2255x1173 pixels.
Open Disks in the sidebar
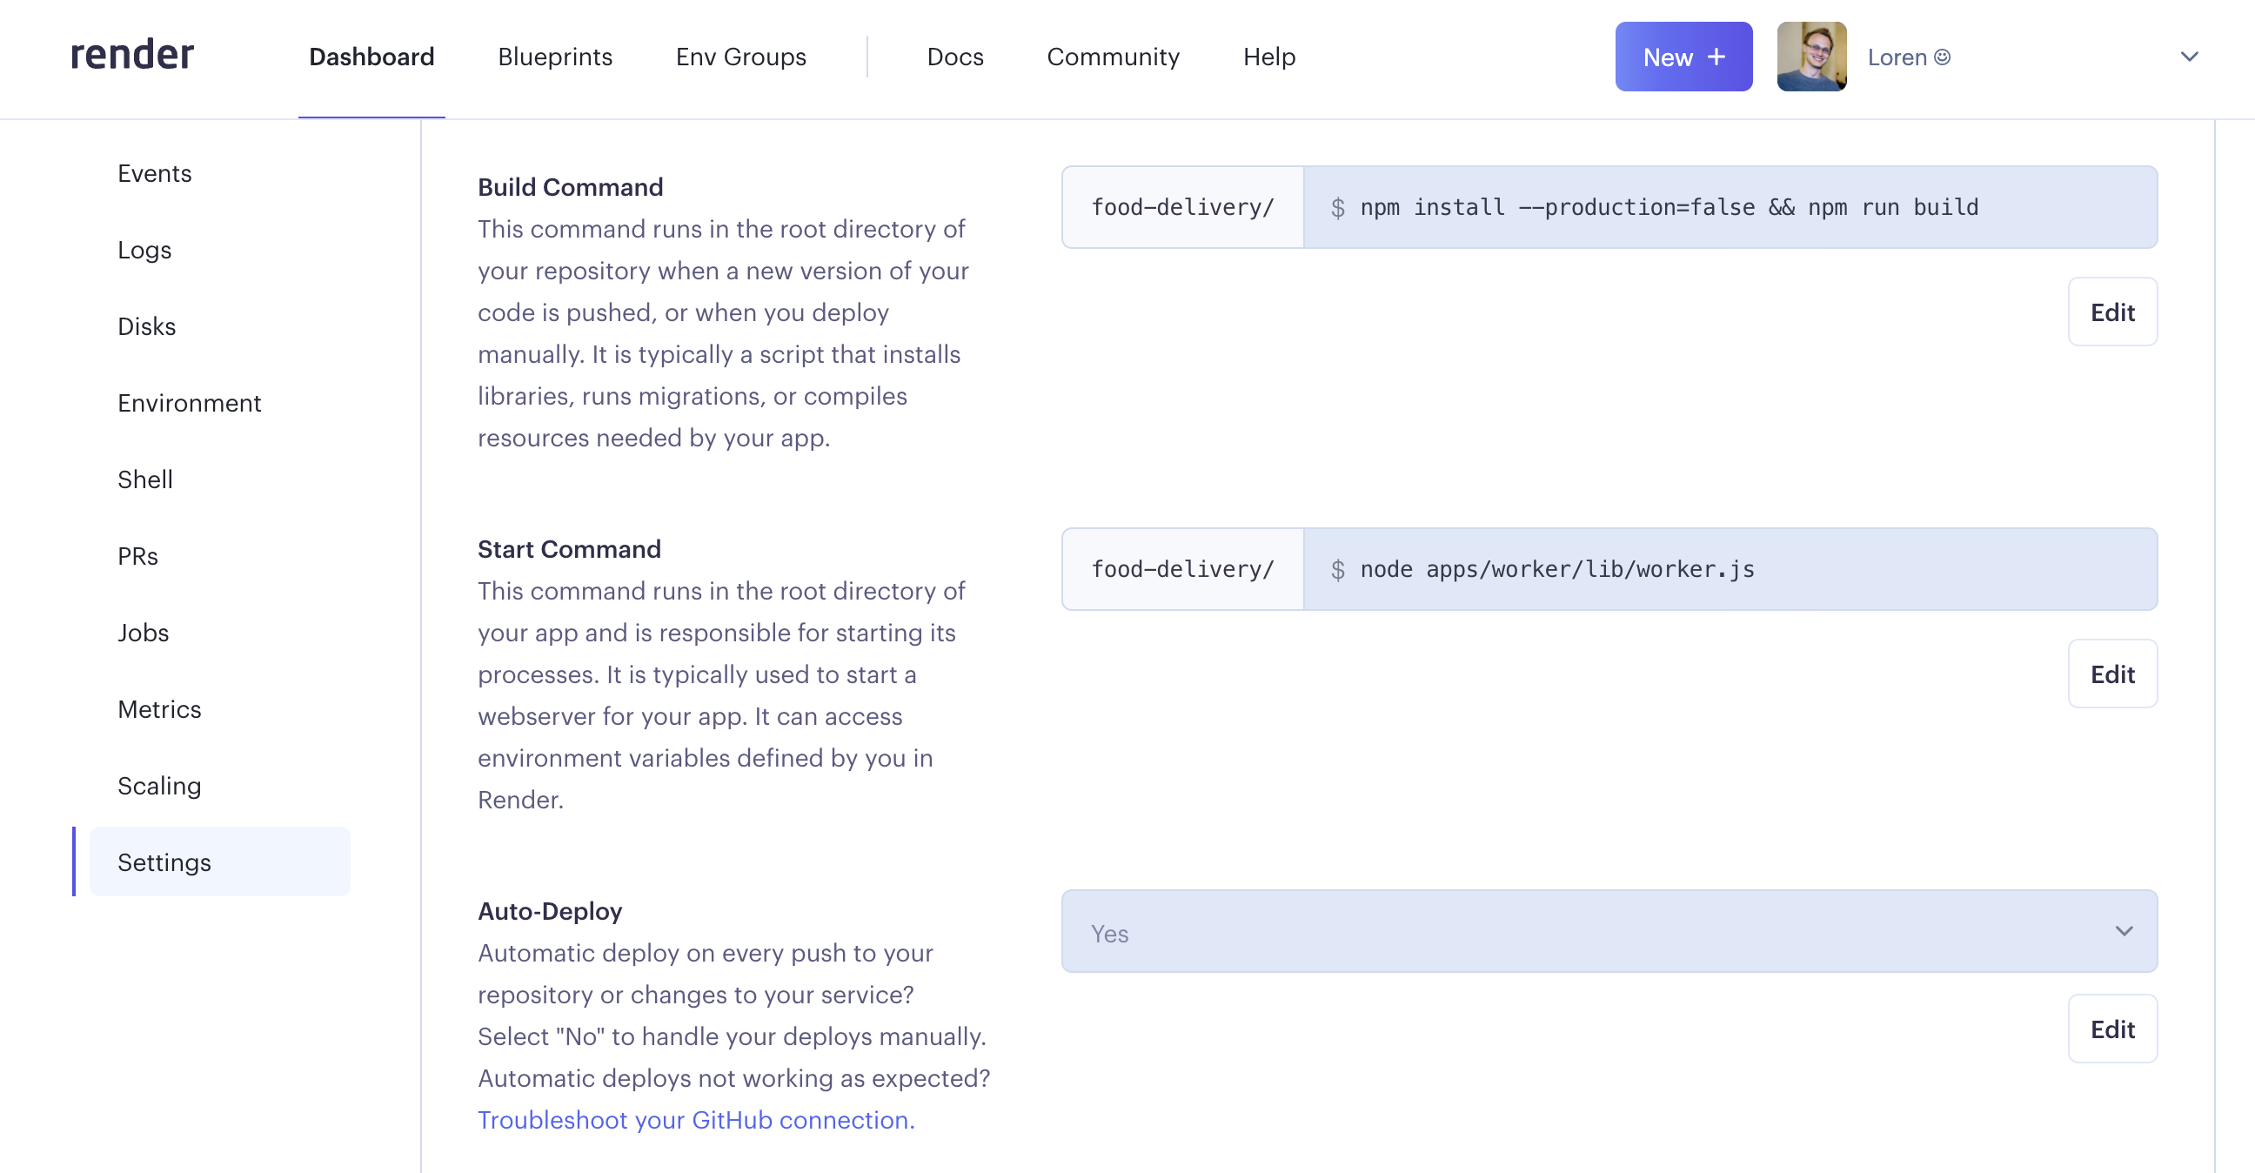point(146,326)
